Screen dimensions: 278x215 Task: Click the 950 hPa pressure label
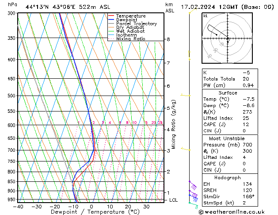pos(12,200)
